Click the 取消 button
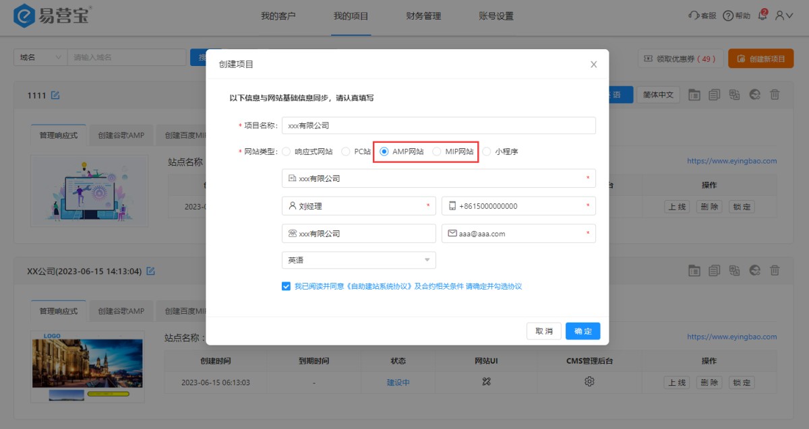Image resolution: width=809 pixels, height=429 pixels. point(544,331)
